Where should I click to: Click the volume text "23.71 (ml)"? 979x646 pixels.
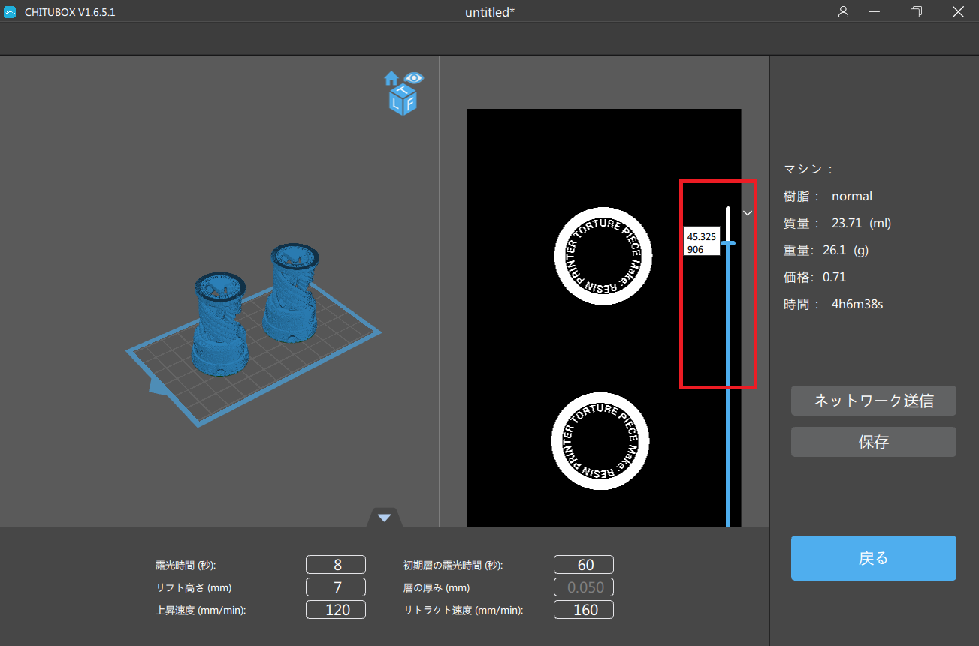[861, 224]
